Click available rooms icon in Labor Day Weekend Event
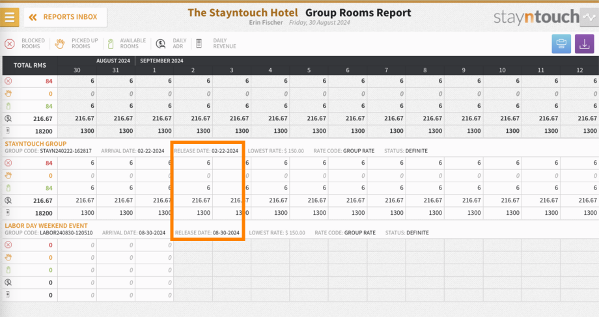 tap(8, 270)
